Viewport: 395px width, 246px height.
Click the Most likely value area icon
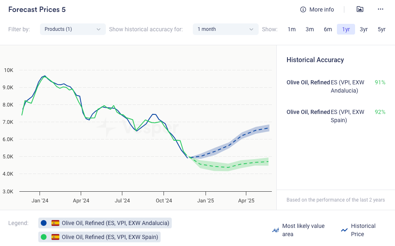pyautogui.click(x=276, y=230)
